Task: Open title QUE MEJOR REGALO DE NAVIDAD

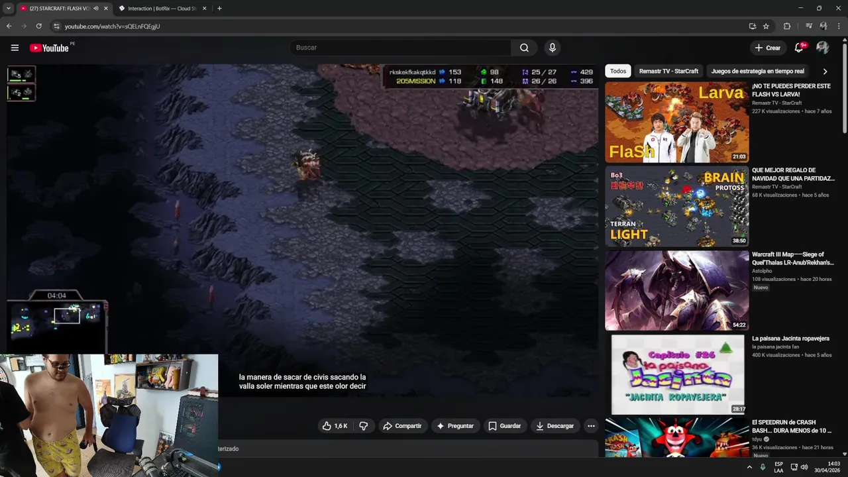Action: pyautogui.click(x=793, y=174)
